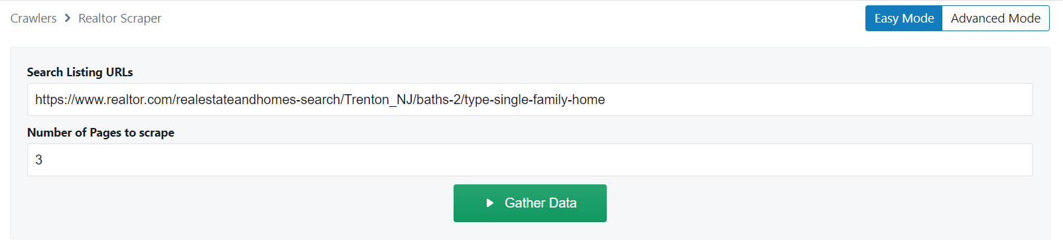This screenshot has height=250, width=1063.
Task: Click realestateandhomes-search part of the URL
Action: point(258,99)
